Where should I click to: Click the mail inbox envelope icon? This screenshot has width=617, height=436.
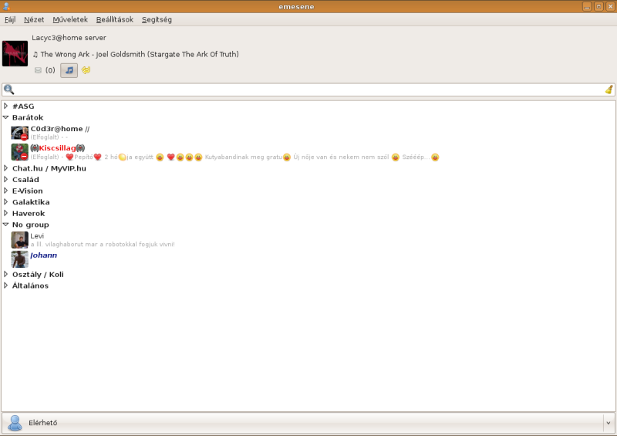coord(38,70)
